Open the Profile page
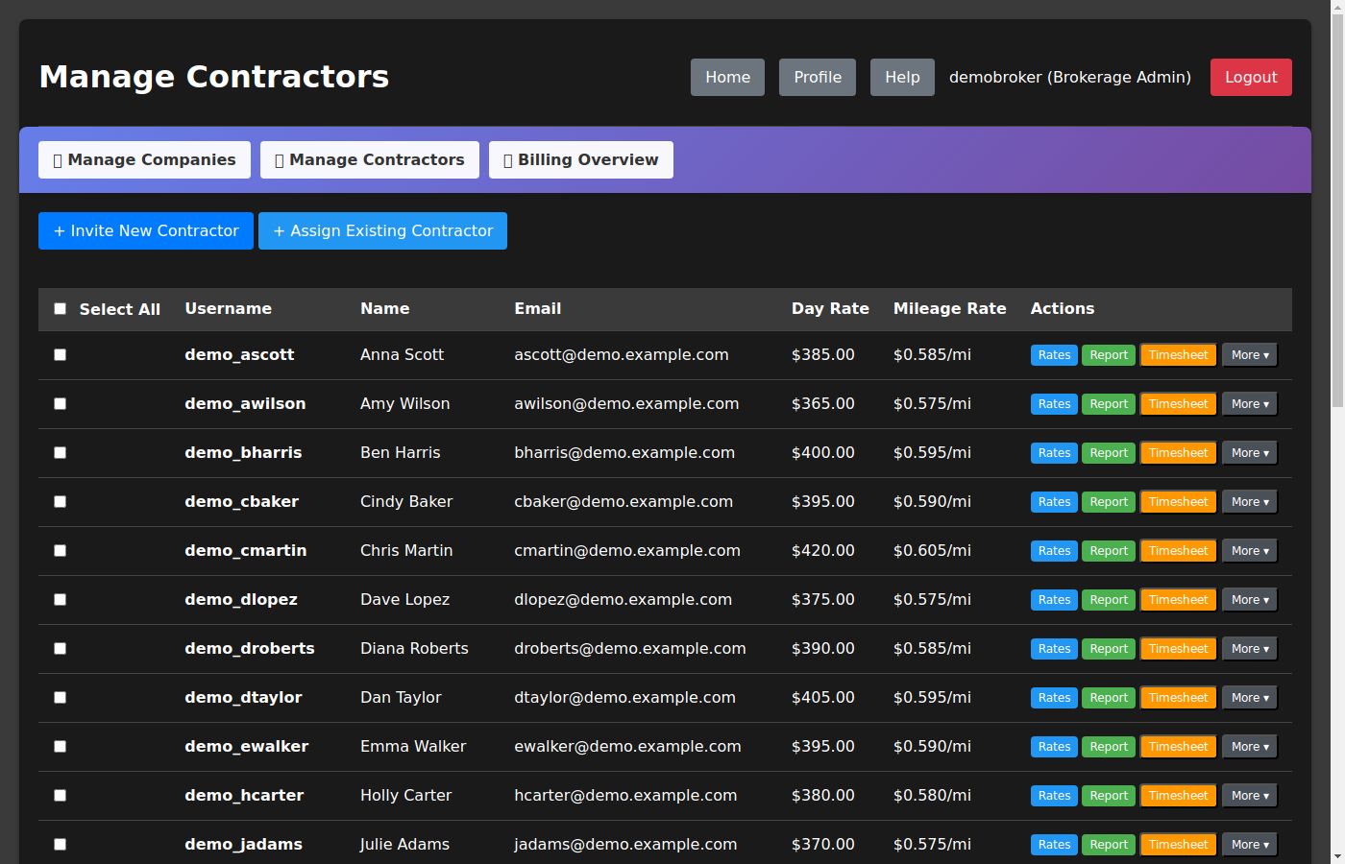Viewport: 1345px width, 864px height. click(818, 77)
